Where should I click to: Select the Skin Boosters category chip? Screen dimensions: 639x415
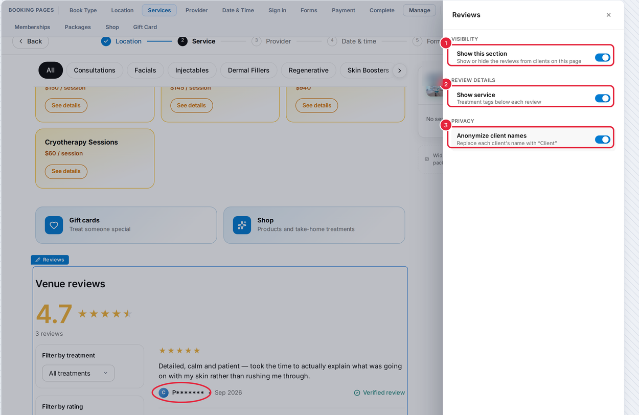click(x=368, y=70)
